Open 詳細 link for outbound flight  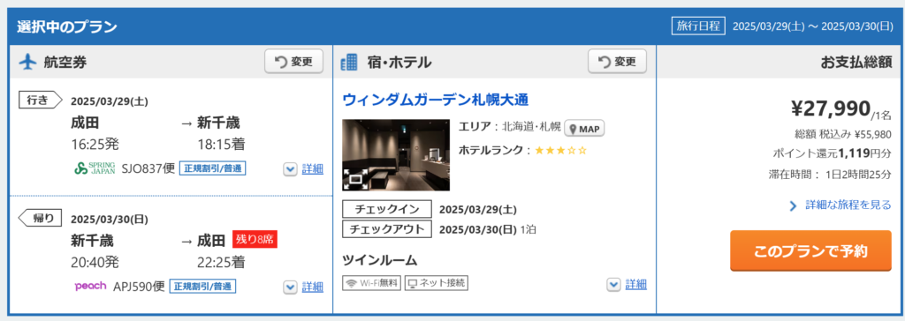[313, 168]
